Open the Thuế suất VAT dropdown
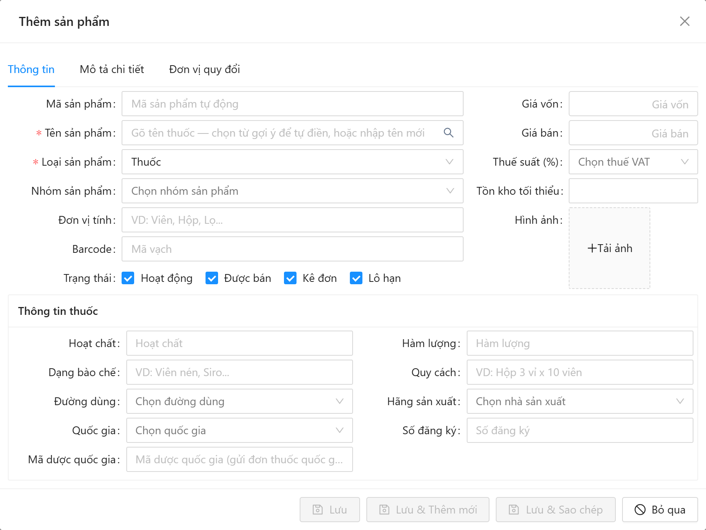 (x=633, y=162)
